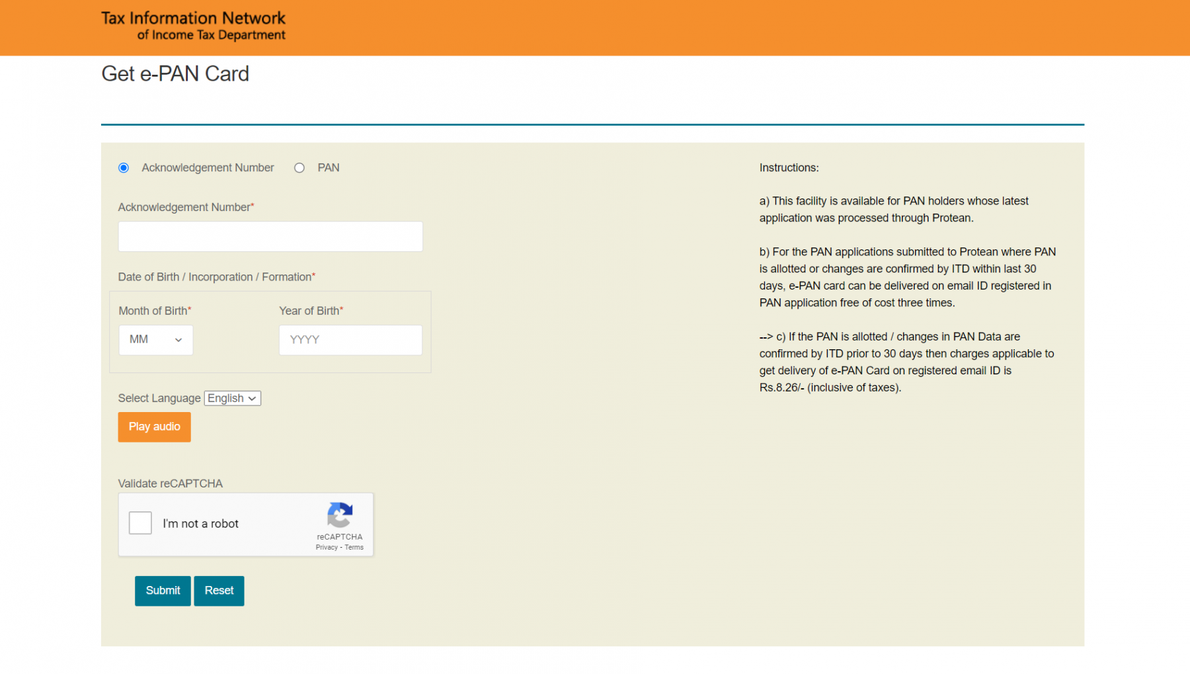This screenshot has height=674, width=1190.
Task: Click the Instructions heading text
Action: point(789,168)
